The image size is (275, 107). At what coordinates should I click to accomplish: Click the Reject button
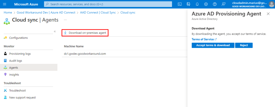coord(244,45)
